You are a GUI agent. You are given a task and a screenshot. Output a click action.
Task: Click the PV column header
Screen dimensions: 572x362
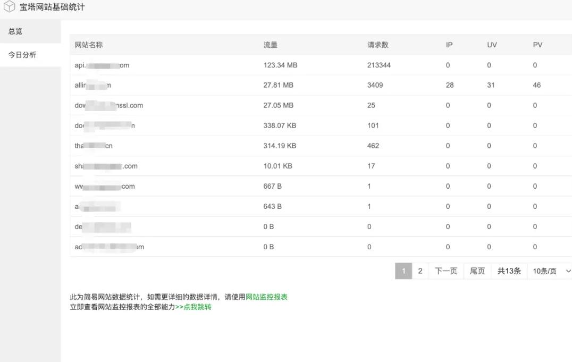(x=537, y=45)
